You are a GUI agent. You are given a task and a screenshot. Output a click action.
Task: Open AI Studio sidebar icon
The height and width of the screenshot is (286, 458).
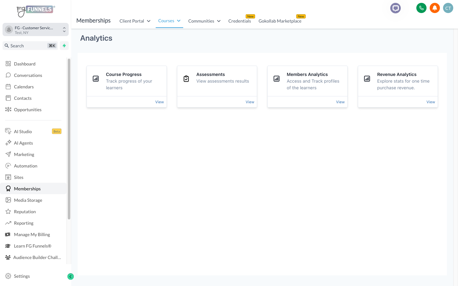[8, 132]
